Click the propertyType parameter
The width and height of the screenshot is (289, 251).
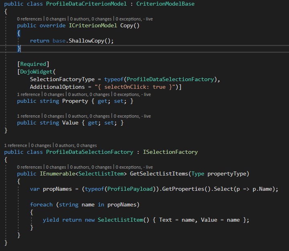coord(227,174)
